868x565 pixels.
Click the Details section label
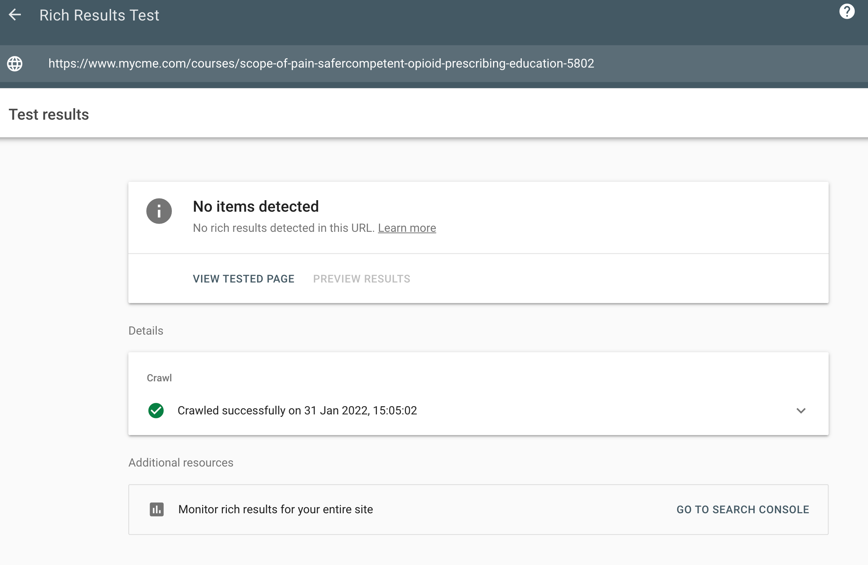146,331
